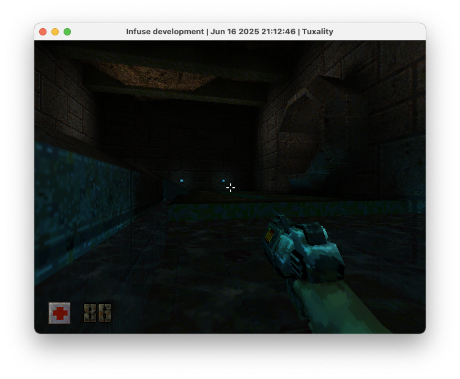
Task: Maximize the window with the green button
Action: (x=67, y=32)
